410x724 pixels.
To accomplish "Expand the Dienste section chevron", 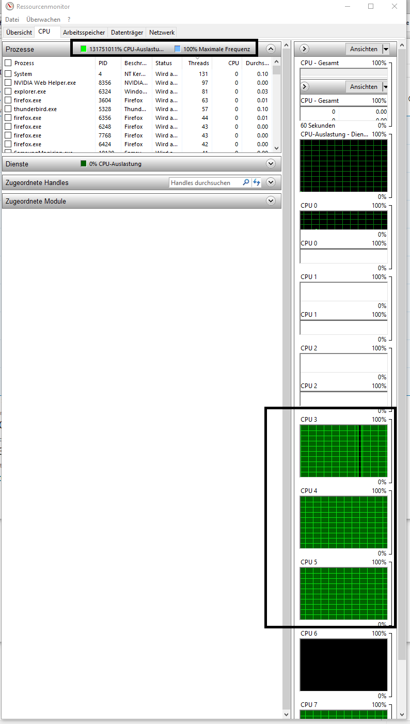I will tap(271, 164).
